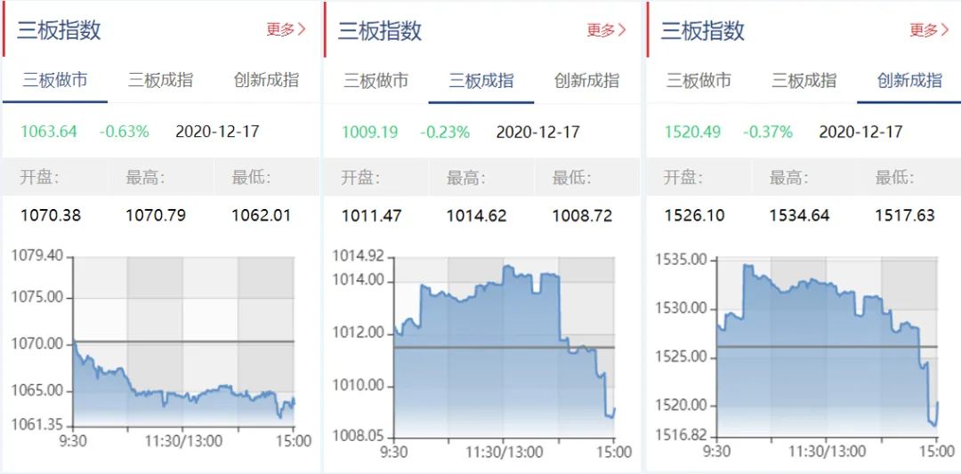
Task: Open the 更多 link in the 1063.64 panel
Action: tap(286, 29)
